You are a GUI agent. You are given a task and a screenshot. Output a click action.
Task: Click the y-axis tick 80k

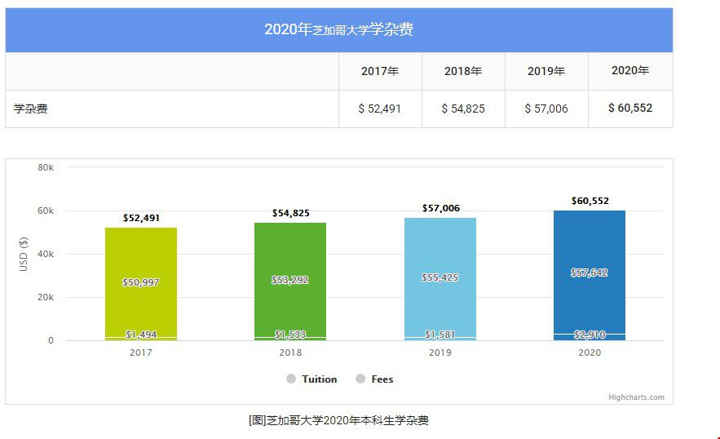click(46, 168)
